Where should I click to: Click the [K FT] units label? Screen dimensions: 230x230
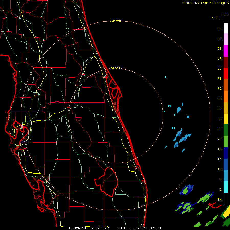216,18
